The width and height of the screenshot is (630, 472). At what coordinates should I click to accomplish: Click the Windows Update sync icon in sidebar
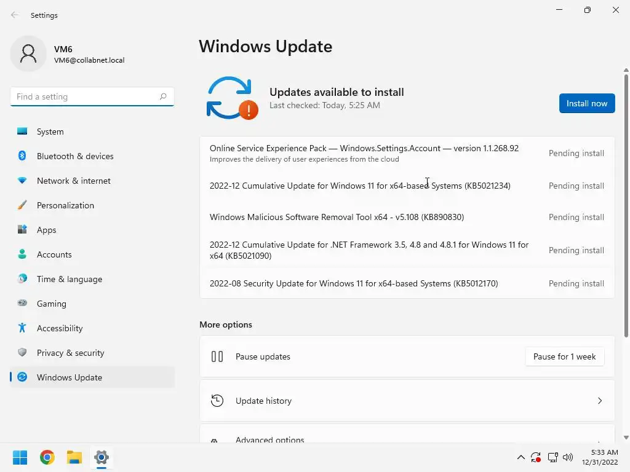(x=22, y=377)
